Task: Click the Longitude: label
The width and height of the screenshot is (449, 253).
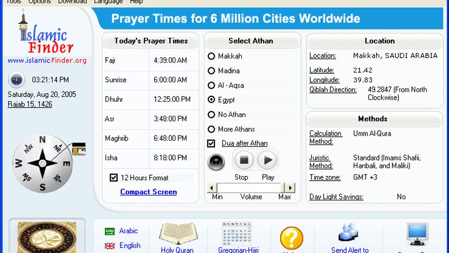Action: coord(324,80)
